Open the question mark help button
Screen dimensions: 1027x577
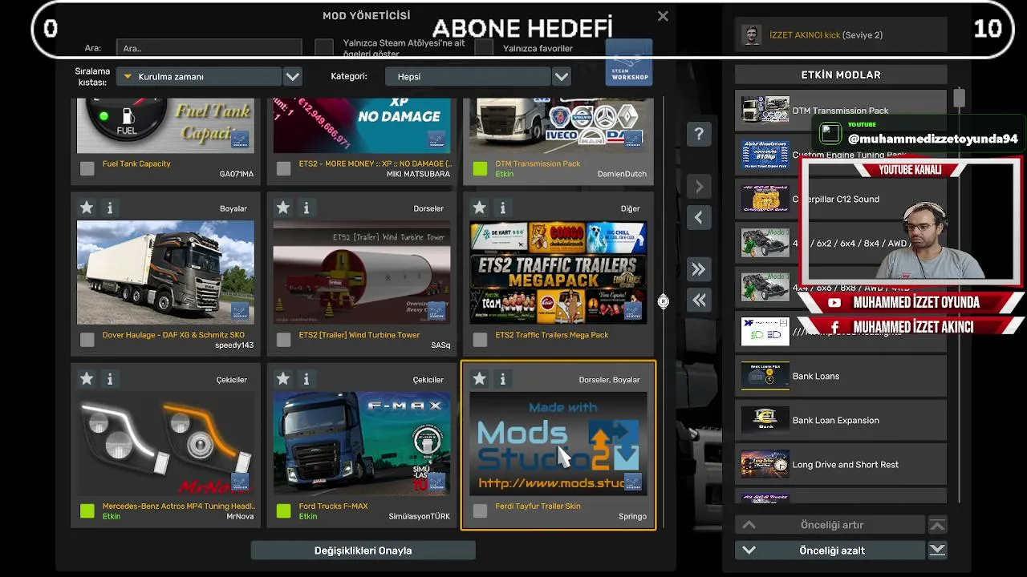[x=699, y=135]
